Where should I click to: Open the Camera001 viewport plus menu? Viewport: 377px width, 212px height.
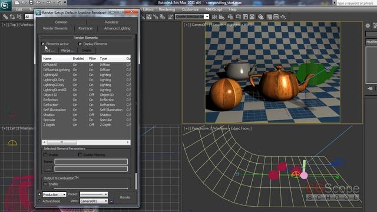coord(187,25)
